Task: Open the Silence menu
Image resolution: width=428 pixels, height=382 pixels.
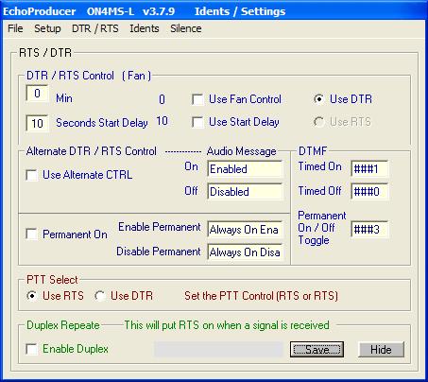Action: [x=186, y=28]
